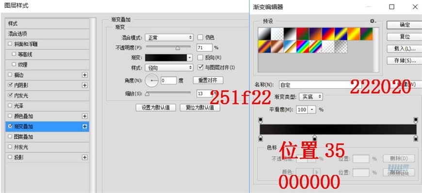Screen dimensions: 422x193
Task: Select the left opacity stop above gradient bar
Action: [x=260, y=120]
